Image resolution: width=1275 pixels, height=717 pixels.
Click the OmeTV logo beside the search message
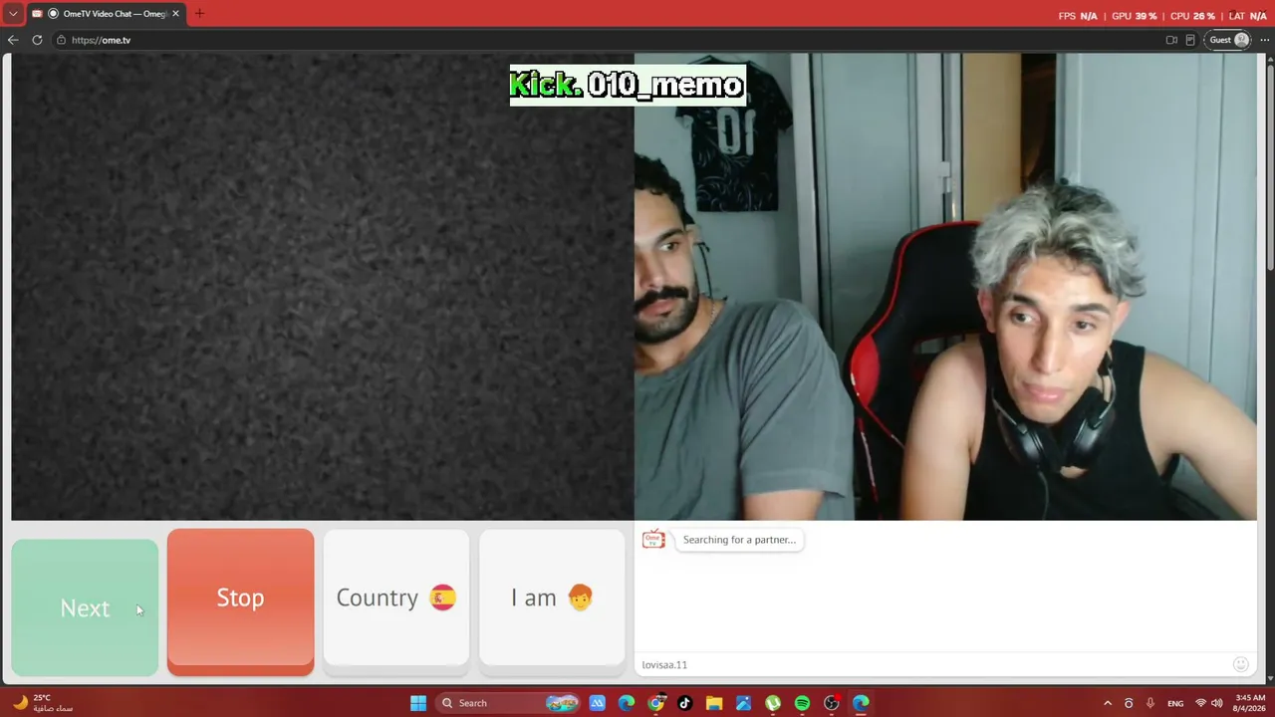pos(653,540)
